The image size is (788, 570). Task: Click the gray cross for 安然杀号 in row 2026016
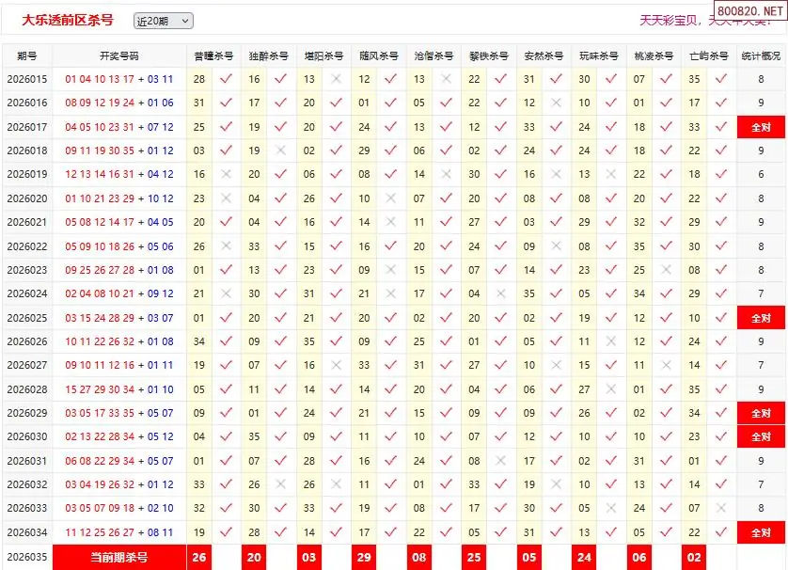pos(556,103)
